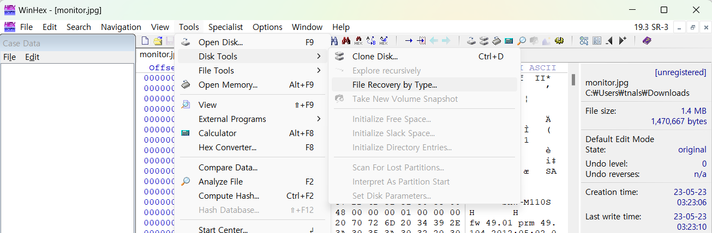Click the [unregistered] label in info panel

[x=680, y=72]
